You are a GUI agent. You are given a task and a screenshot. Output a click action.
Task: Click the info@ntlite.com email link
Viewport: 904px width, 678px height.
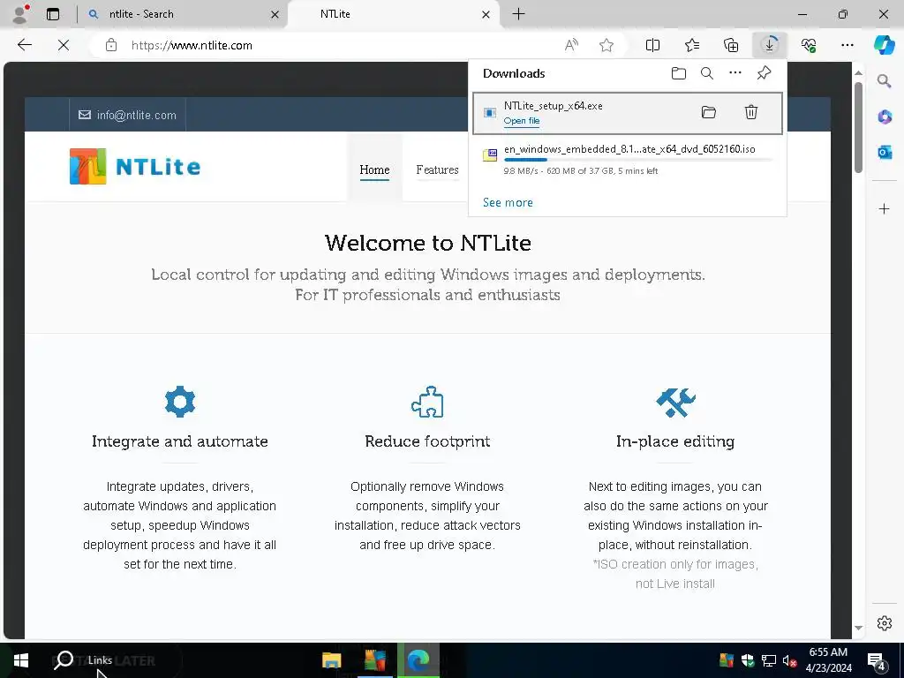(127, 115)
